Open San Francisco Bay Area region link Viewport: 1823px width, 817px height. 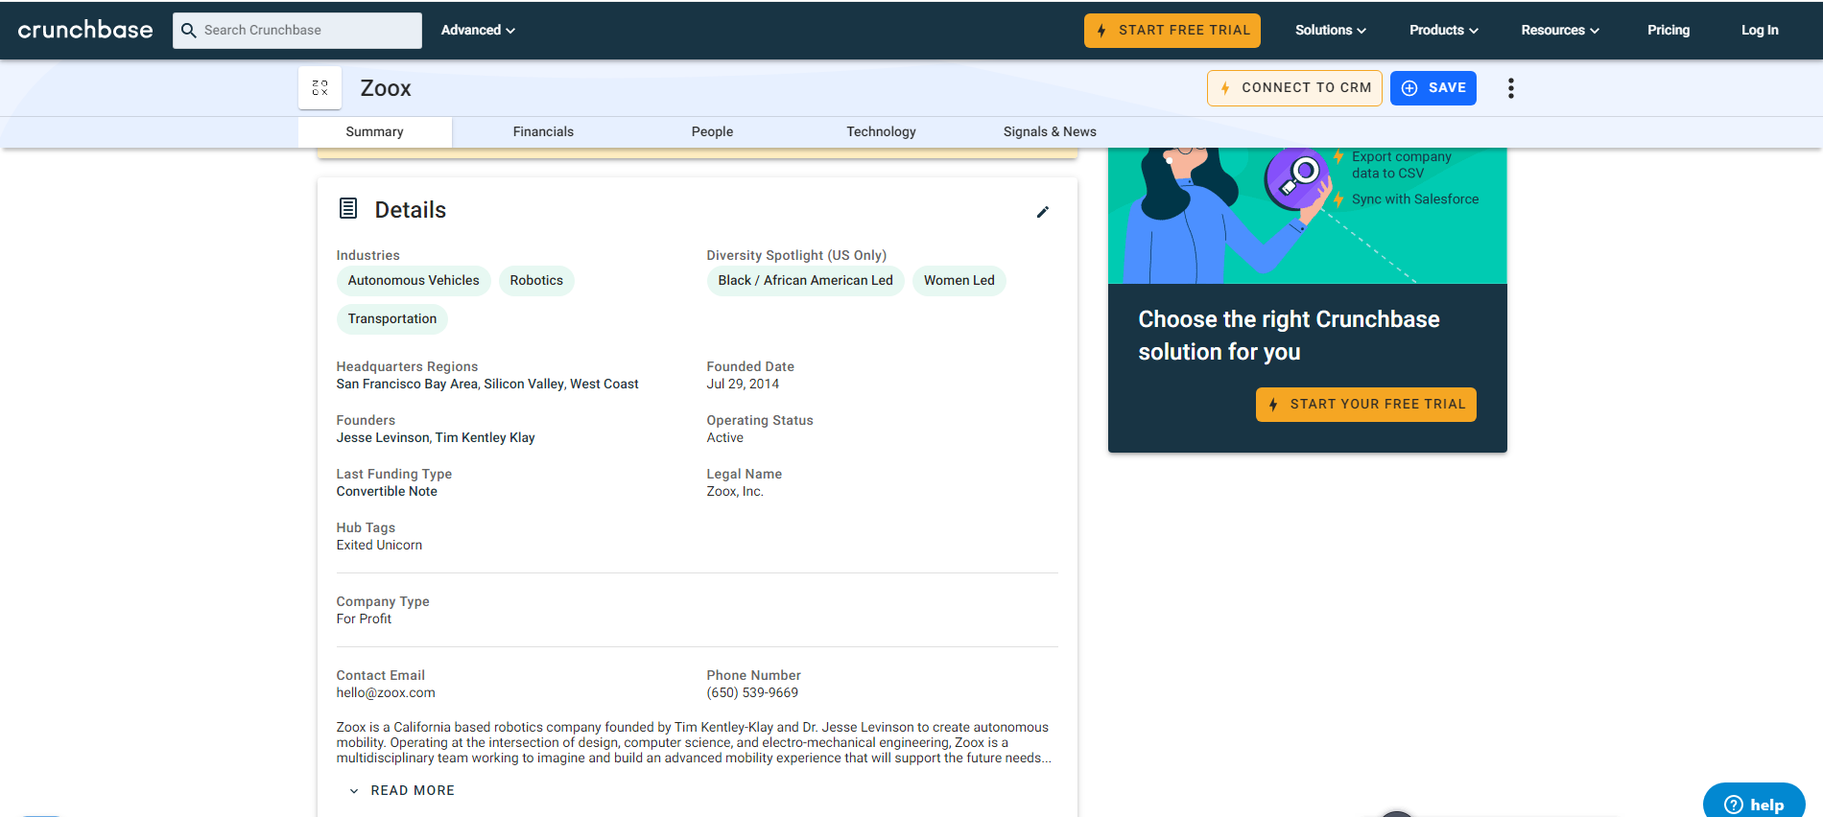pos(408,385)
